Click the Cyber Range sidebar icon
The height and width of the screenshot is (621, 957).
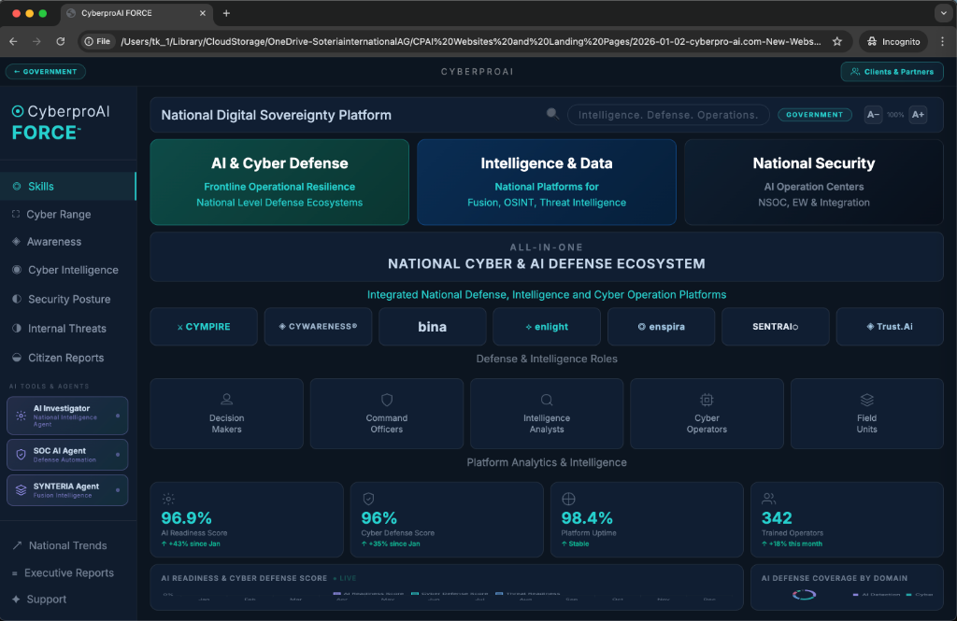point(16,214)
